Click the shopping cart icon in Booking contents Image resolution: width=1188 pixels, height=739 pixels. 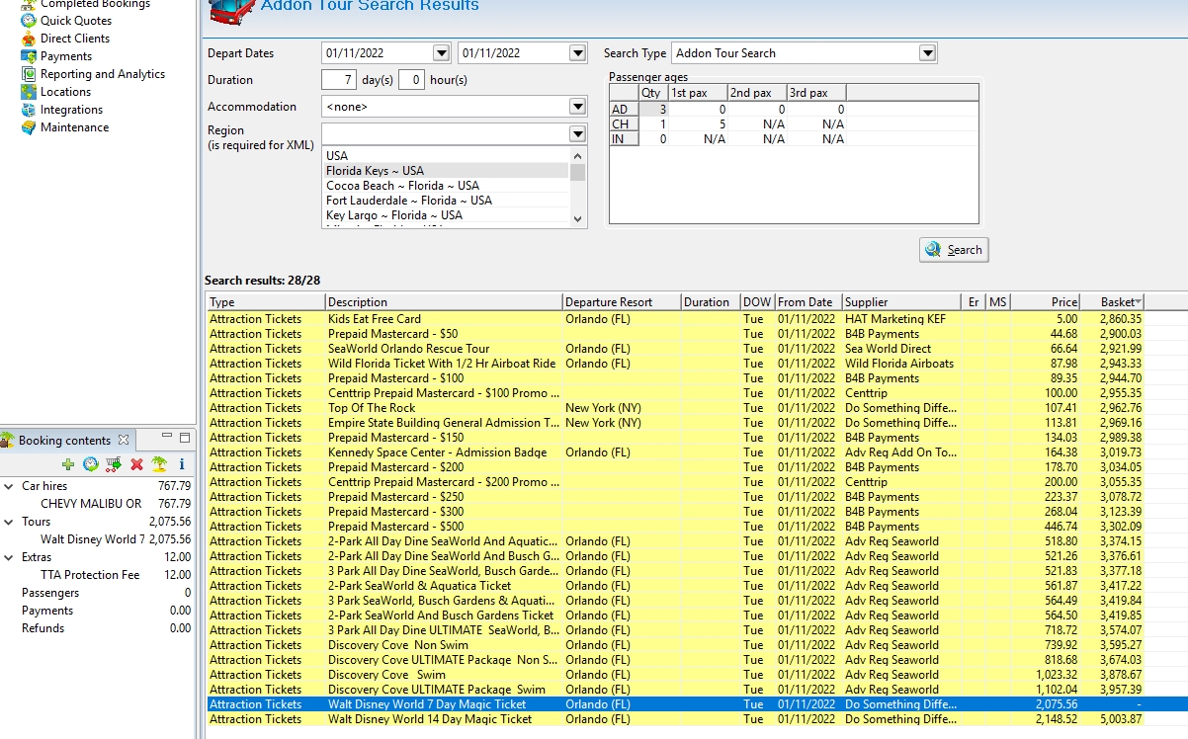click(x=114, y=463)
